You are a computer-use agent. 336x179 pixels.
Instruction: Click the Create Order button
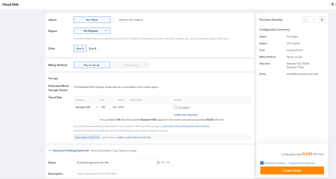[292, 170]
